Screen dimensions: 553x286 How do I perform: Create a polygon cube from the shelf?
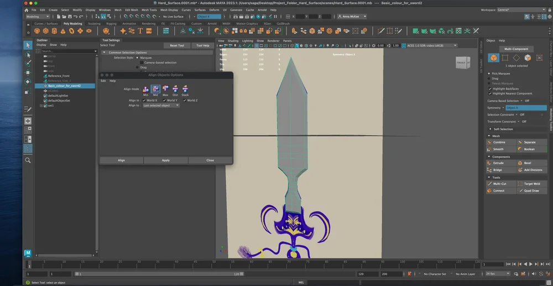pyautogui.click(x=46, y=31)
